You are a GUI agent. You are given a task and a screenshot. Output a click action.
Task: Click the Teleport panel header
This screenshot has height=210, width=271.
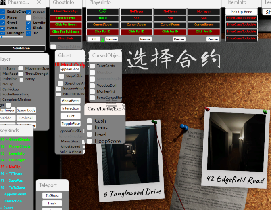click(52, 185)
